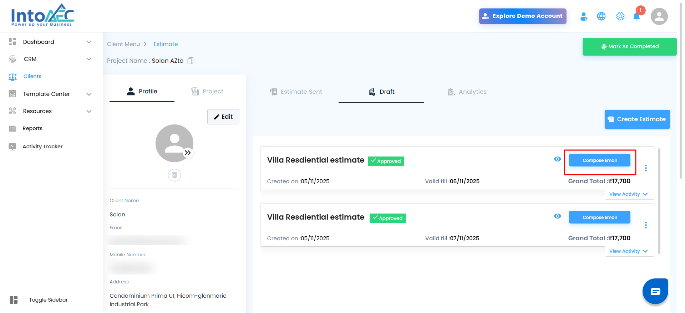Click the IntoAEC logo
685x313 pixels.
tap(43, 15)
